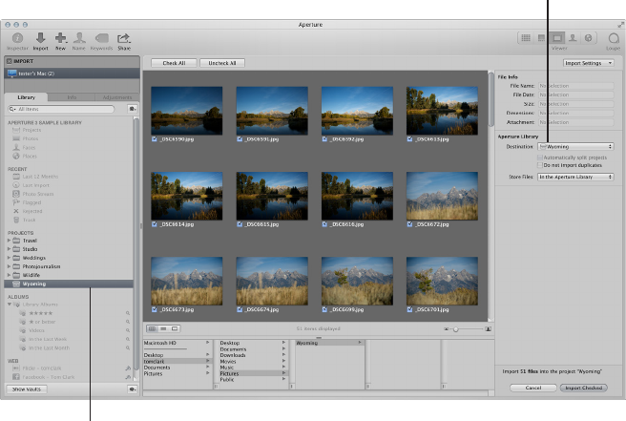Open the Destination pop-up menu

[575, 146]
